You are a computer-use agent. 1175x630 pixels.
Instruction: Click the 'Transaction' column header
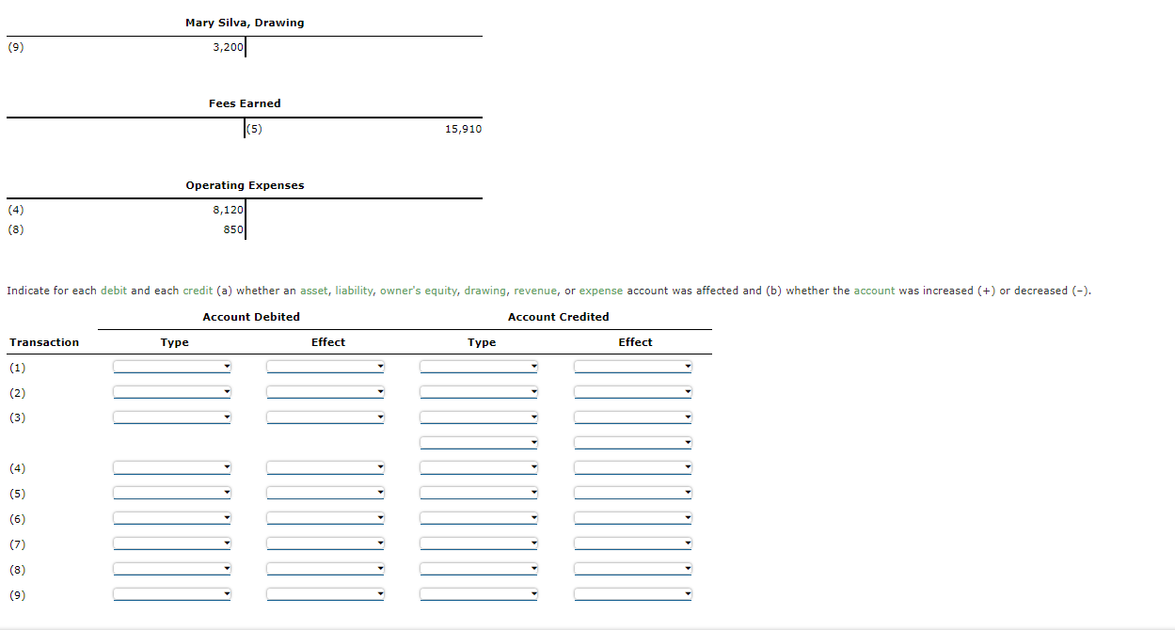(44, 342)
